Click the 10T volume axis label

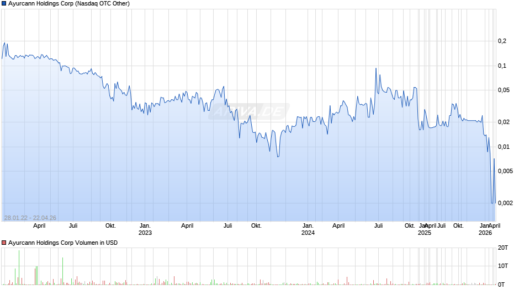[x=503, y=266]
